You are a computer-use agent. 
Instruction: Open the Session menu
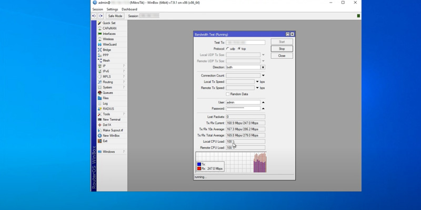point(97,9)
